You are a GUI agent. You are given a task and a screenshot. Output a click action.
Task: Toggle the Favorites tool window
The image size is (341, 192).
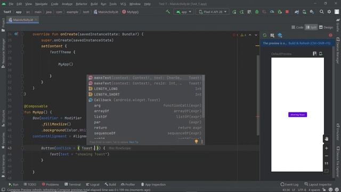pyautogui.click(x=3, y=141)
